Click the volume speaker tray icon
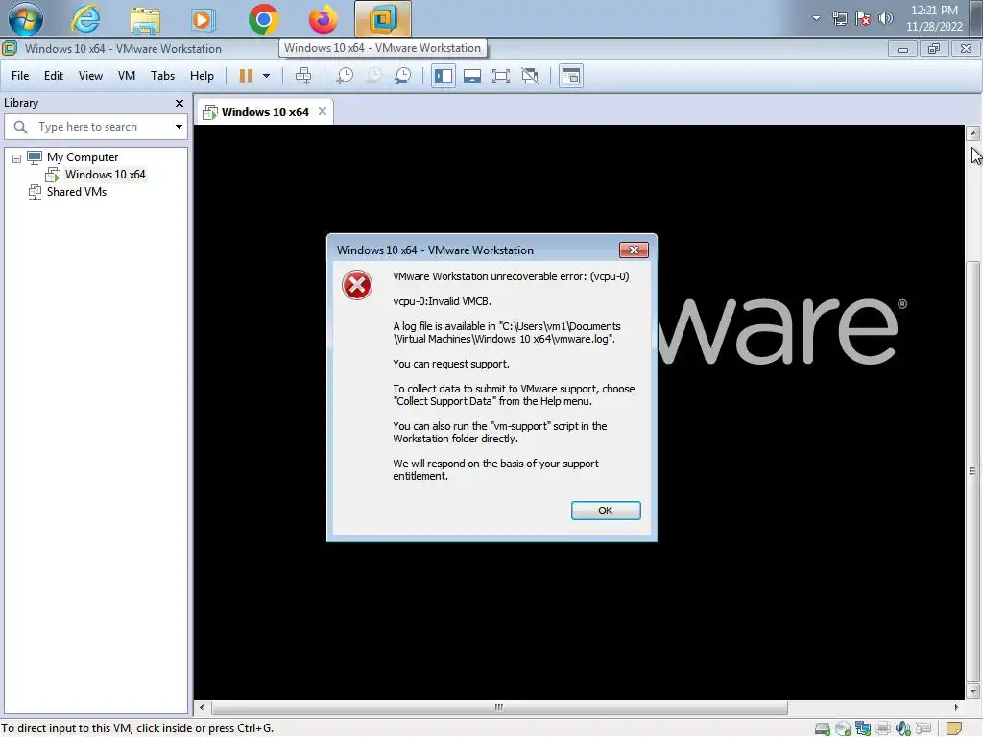The width and height of the screenshot is (983, 737). point(886,18)
